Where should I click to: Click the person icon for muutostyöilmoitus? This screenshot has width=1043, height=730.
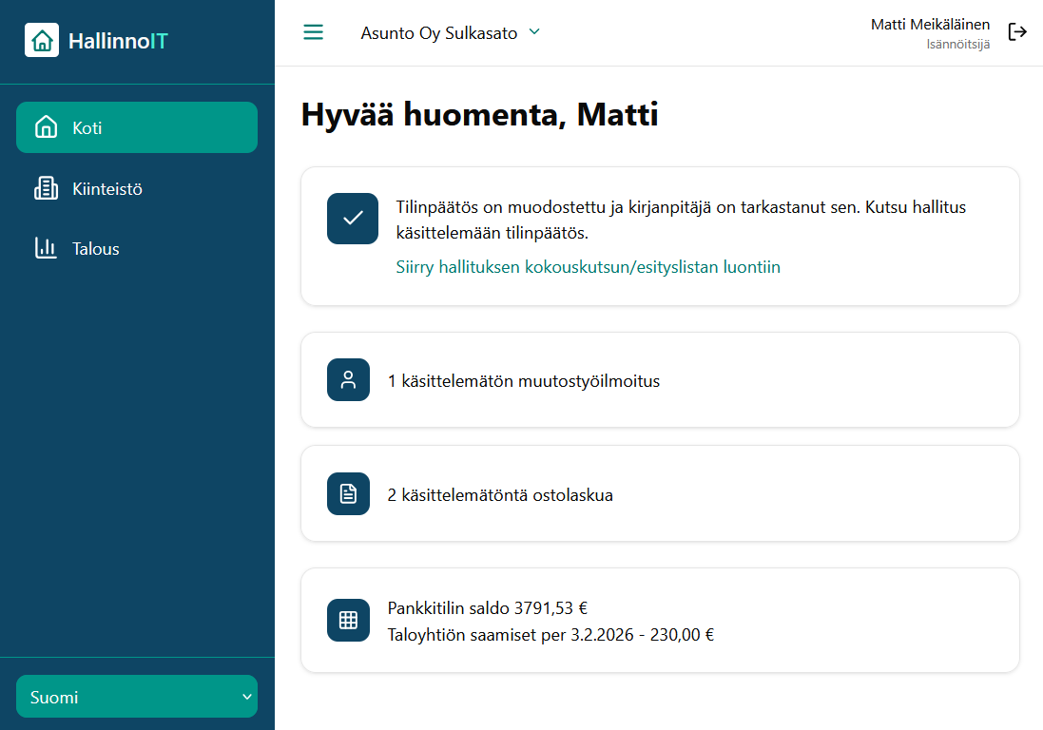coord(348,380)
